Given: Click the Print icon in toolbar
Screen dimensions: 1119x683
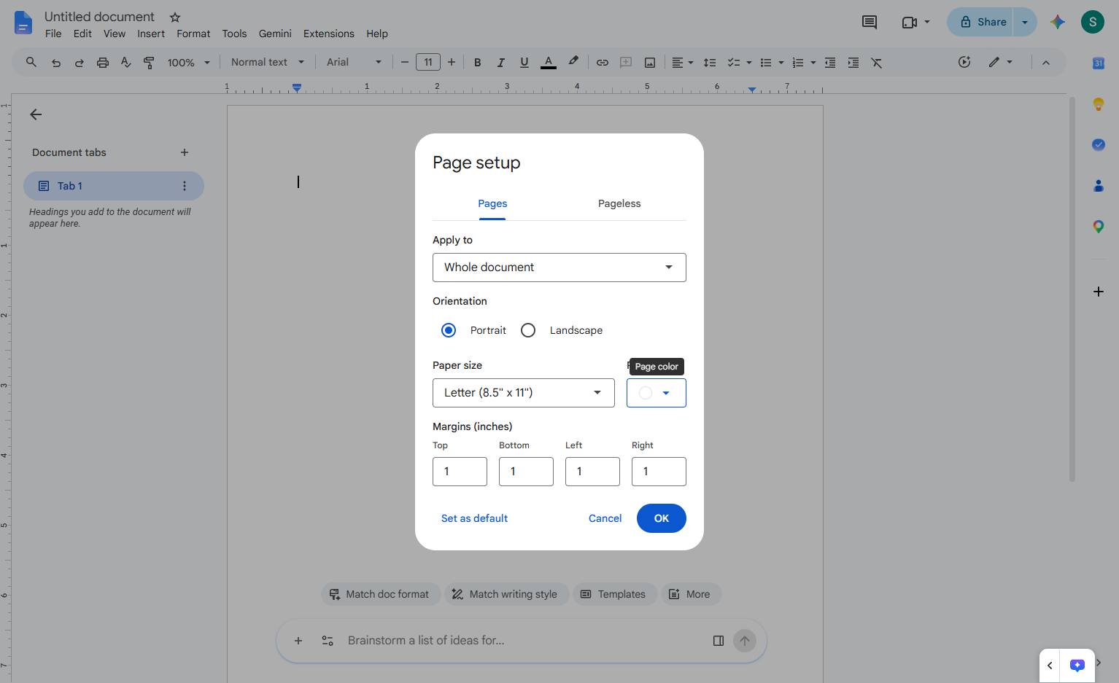Looking at the screenshot, I should pyautogui.click(x=103, y=63).
